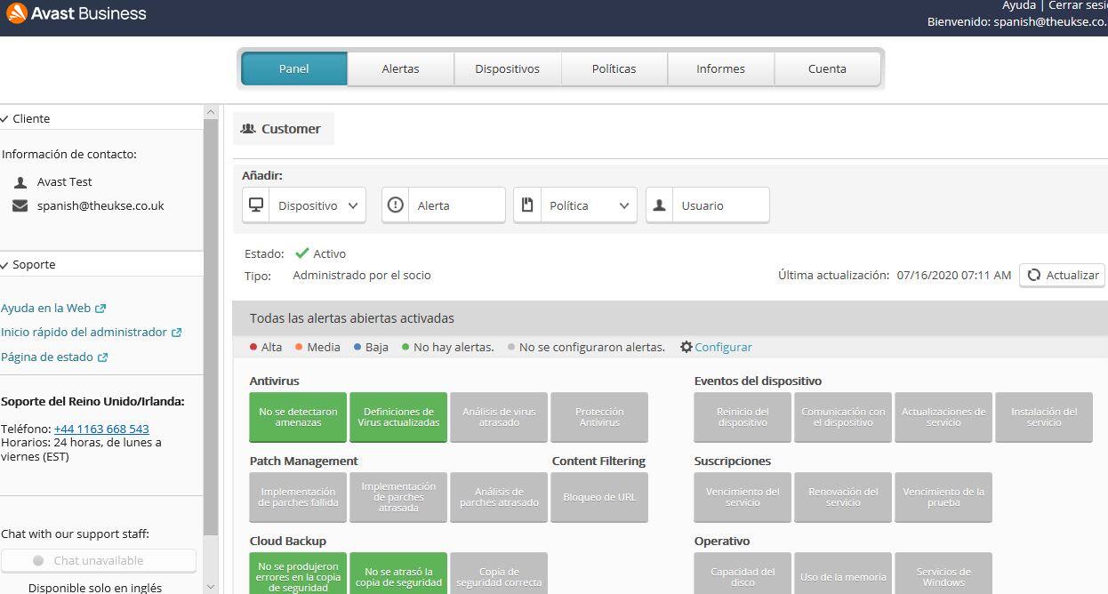Click the gear icon next to Configurar
This screenshot has width=1108, height=594.
tap(686, 347)
